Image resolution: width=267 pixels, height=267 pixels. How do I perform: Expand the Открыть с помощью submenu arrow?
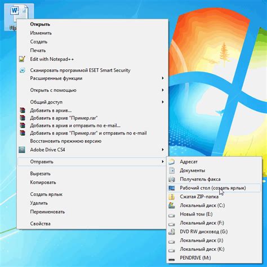[x=163, y=90]
